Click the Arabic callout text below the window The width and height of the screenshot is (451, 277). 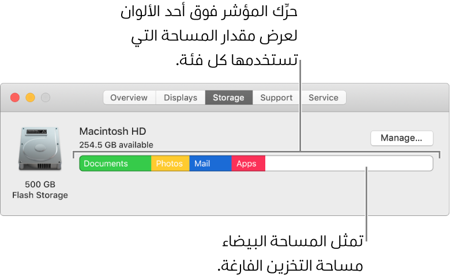pos(291,253)
